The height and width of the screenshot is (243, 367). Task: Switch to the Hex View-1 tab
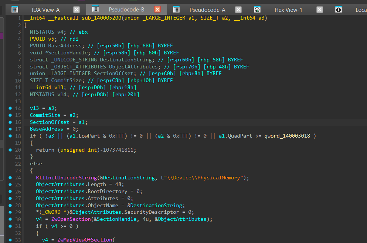click(288, 10)
